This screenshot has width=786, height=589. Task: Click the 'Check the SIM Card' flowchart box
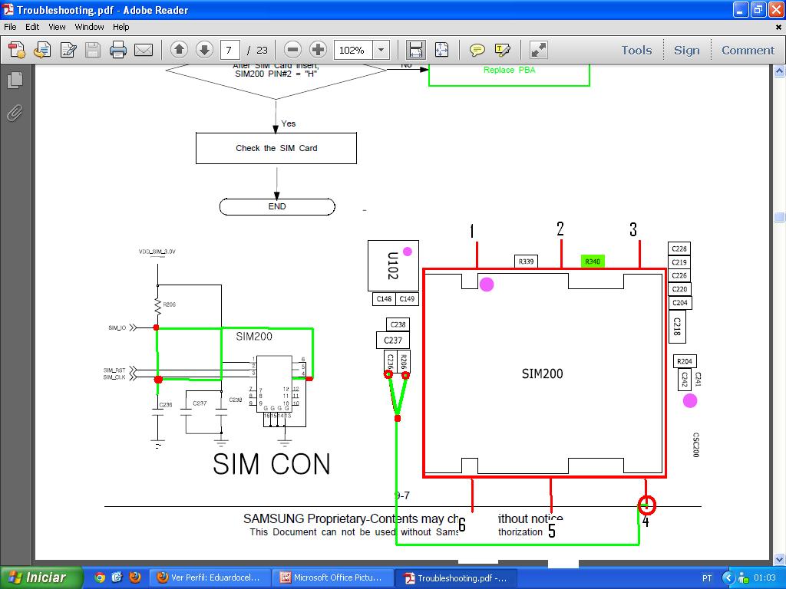point(276,148)
